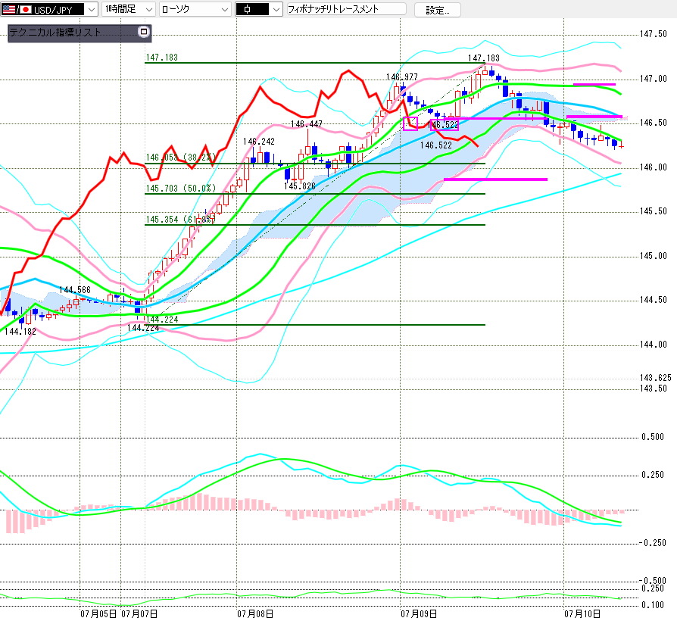677x621 pixels.
Task: Click the 143.50 price axis label
Action: [x=653, y=389]
